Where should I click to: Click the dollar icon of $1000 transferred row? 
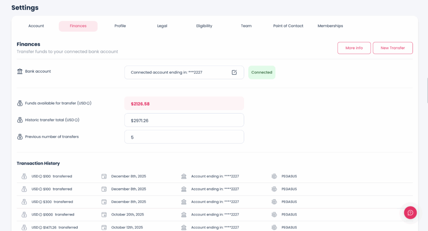coord(24,215)
